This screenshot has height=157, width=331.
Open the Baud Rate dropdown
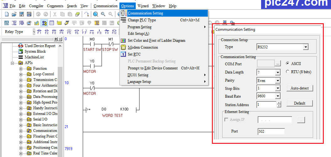point(278,96)
